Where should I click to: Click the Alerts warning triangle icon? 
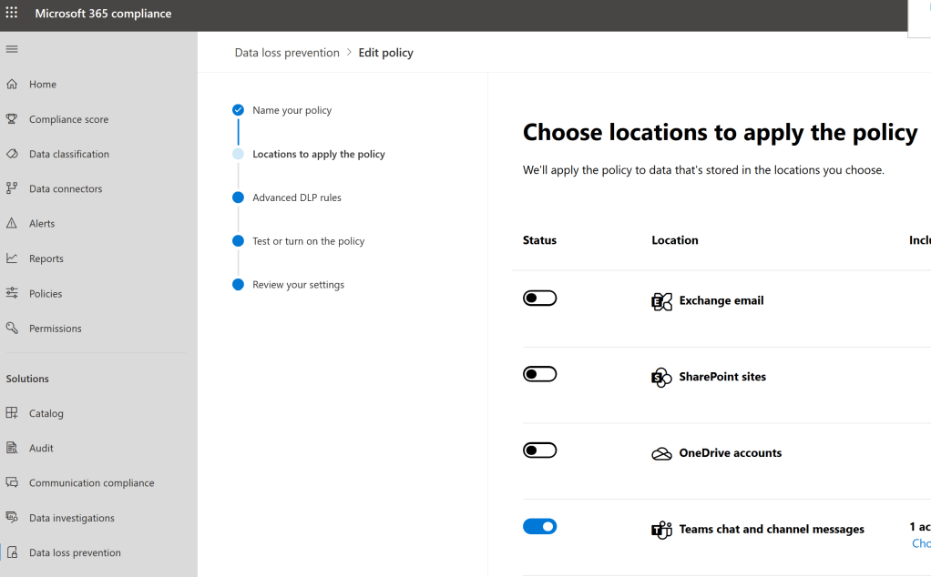point(12,223)
